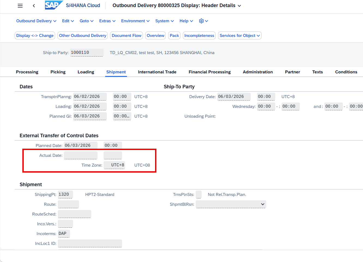The height and width of the screenshot is (262, 363).
Task: Switch to the Processing tab
Action: 27,72
